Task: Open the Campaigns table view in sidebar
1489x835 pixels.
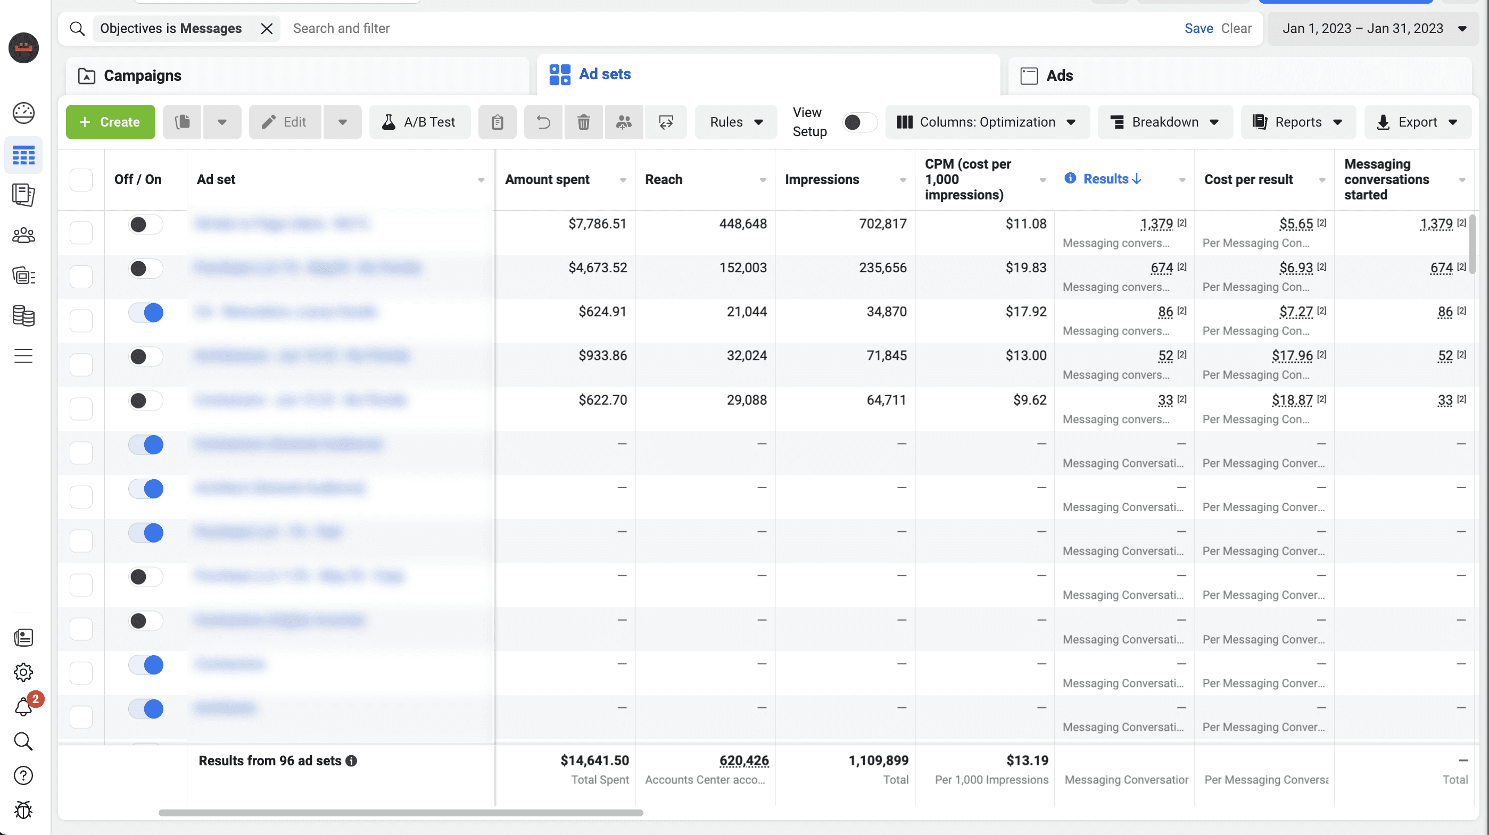Action: pos(23,155)
